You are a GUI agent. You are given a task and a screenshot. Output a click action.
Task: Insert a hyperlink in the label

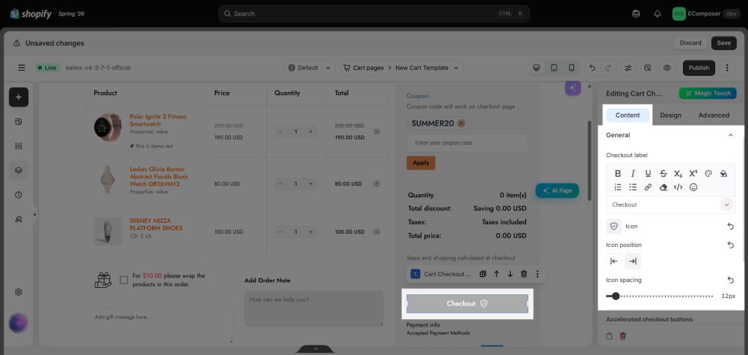(x=648, y=187)
